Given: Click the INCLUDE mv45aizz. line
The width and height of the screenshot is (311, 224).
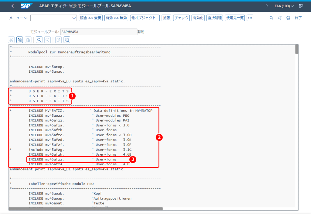Looking at the screenshot, I should pyautogui.click(x=46, y=120).
